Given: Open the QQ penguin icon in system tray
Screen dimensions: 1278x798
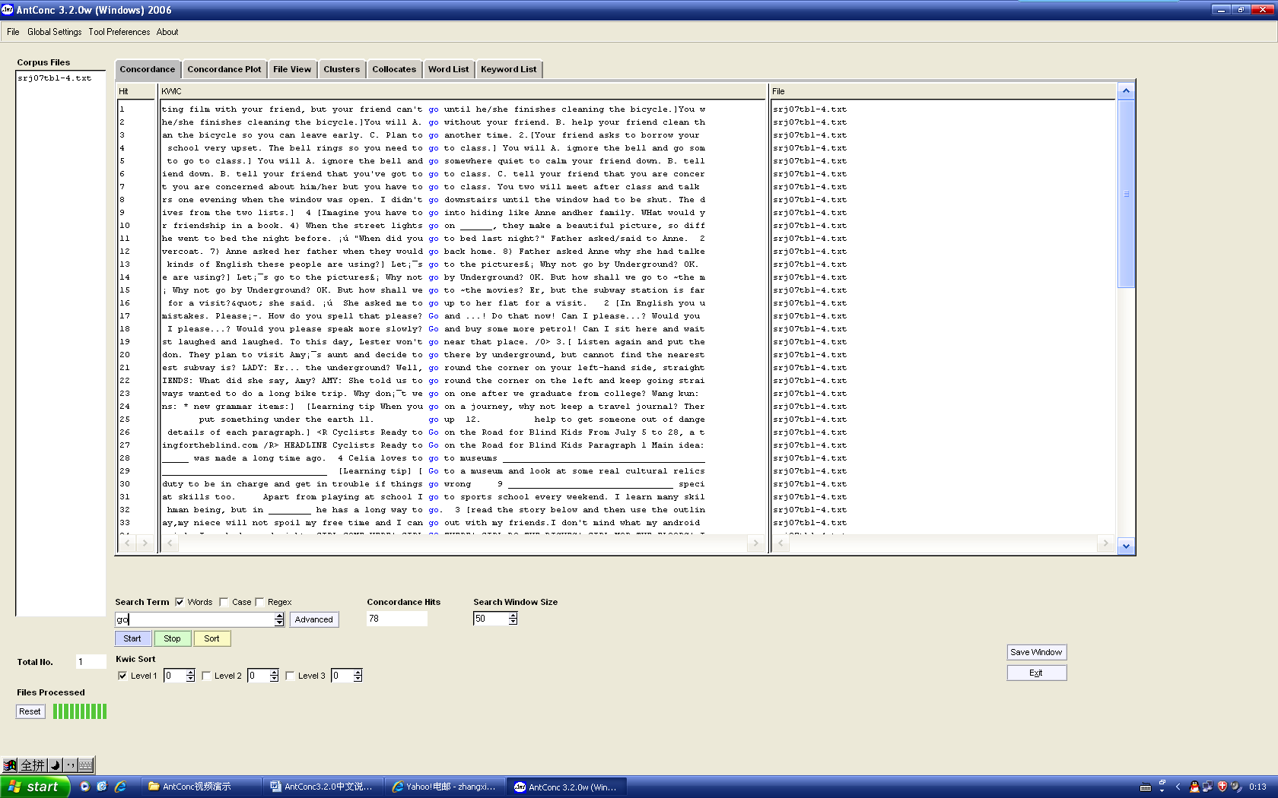Looking at the screenshot, I should tap(1194, 787).
